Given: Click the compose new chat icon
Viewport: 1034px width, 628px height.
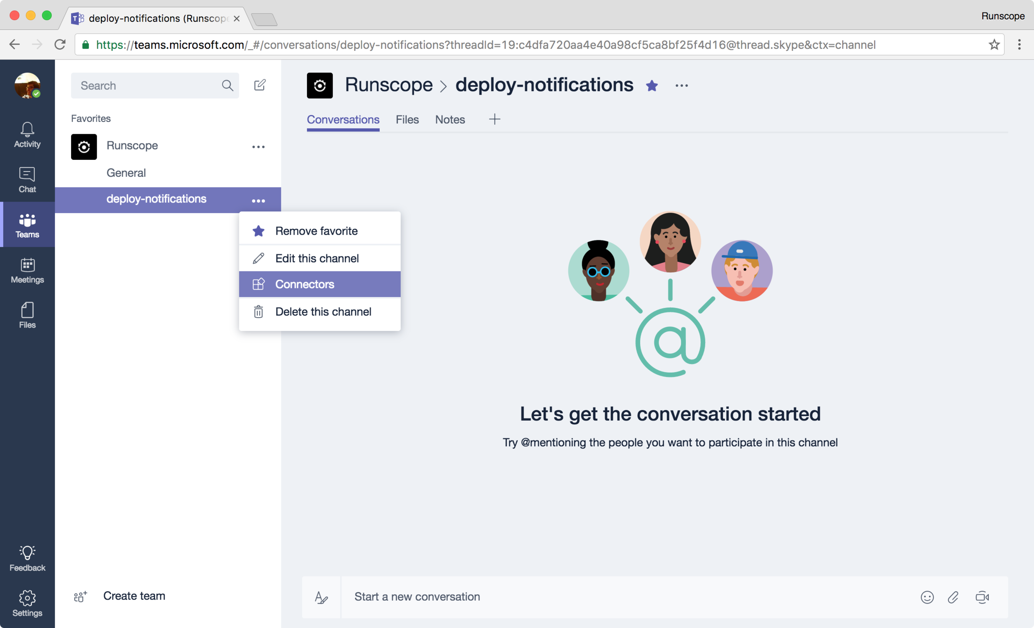Looking at the screenshot, I should click(x=260, y=85).
